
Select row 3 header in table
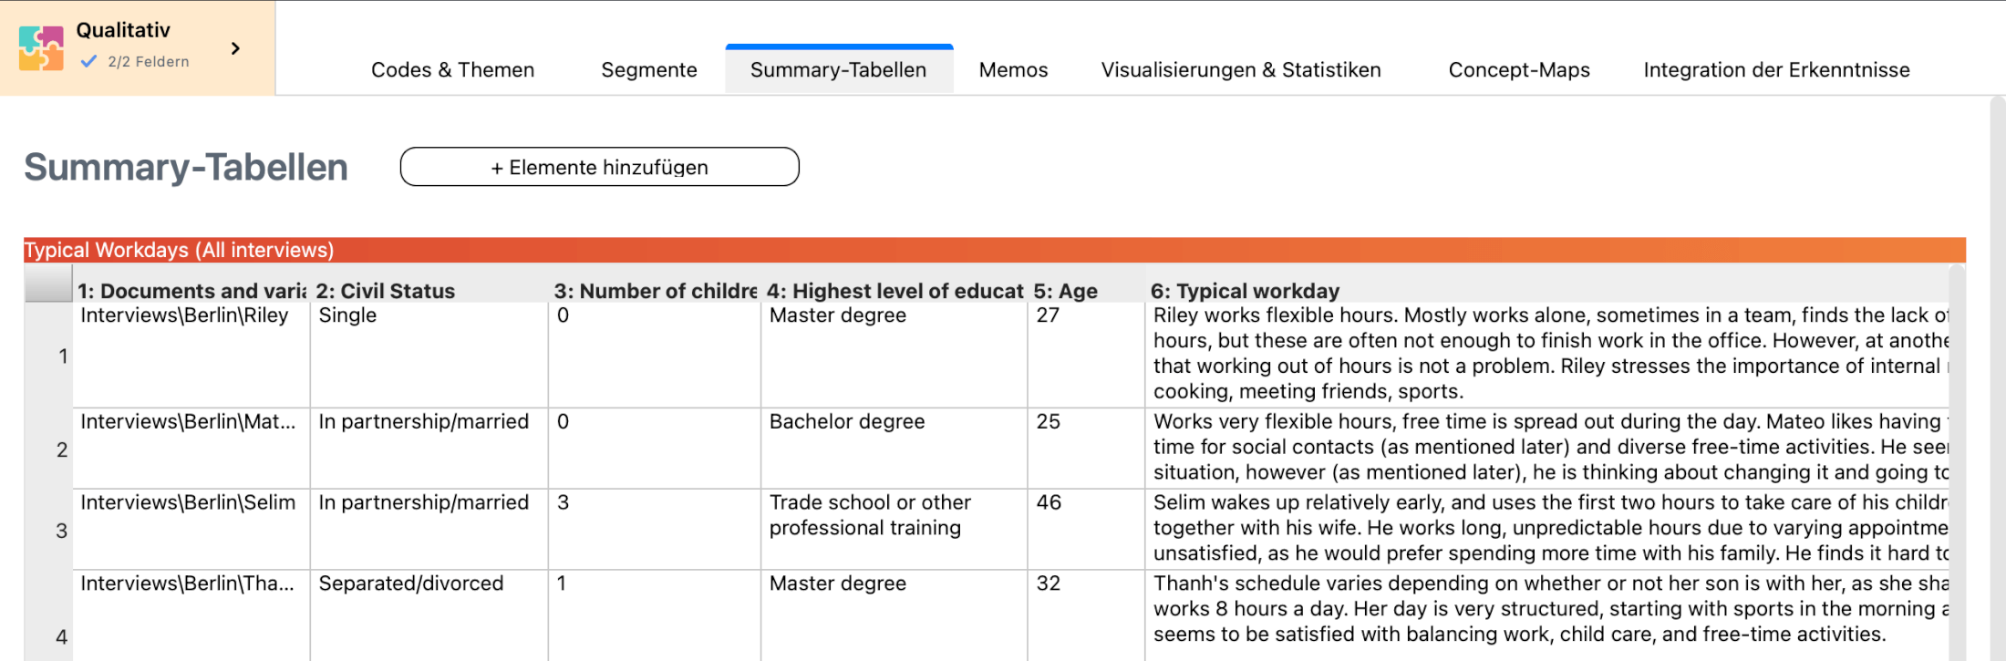point(61,531)
